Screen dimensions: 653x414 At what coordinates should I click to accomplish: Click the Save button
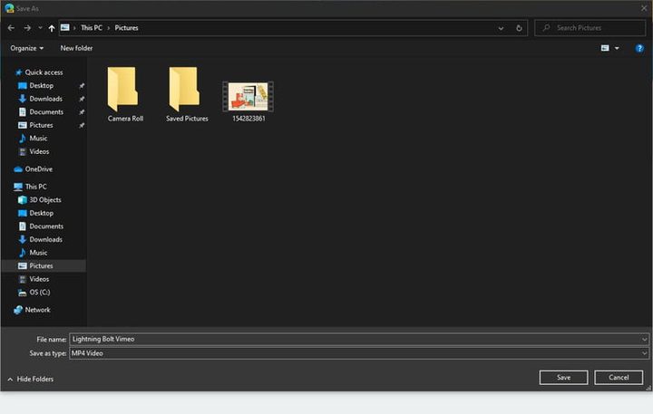[563, 378]
